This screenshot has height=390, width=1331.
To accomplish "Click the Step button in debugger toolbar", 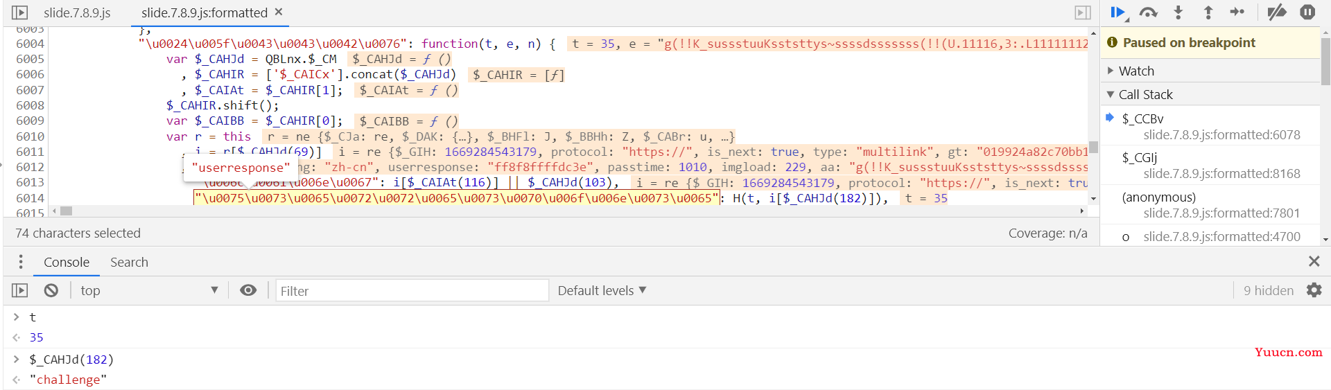I will pos(1237,12).
